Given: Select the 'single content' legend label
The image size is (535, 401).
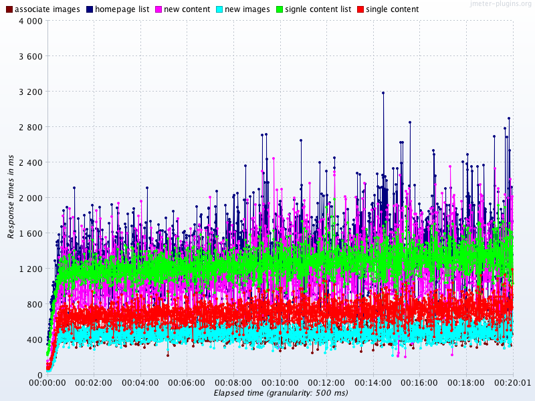Looking at the screenshot, I should [392, 9].
